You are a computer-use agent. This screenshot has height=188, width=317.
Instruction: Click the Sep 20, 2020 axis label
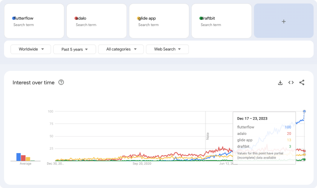pyautogui.click(x=142, y=164)
